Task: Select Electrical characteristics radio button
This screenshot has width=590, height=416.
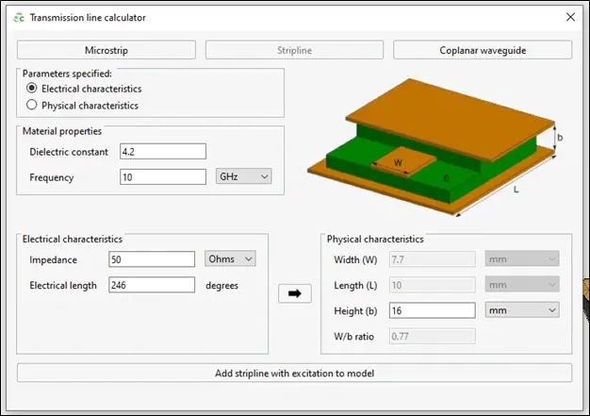Action: (33, 89)
